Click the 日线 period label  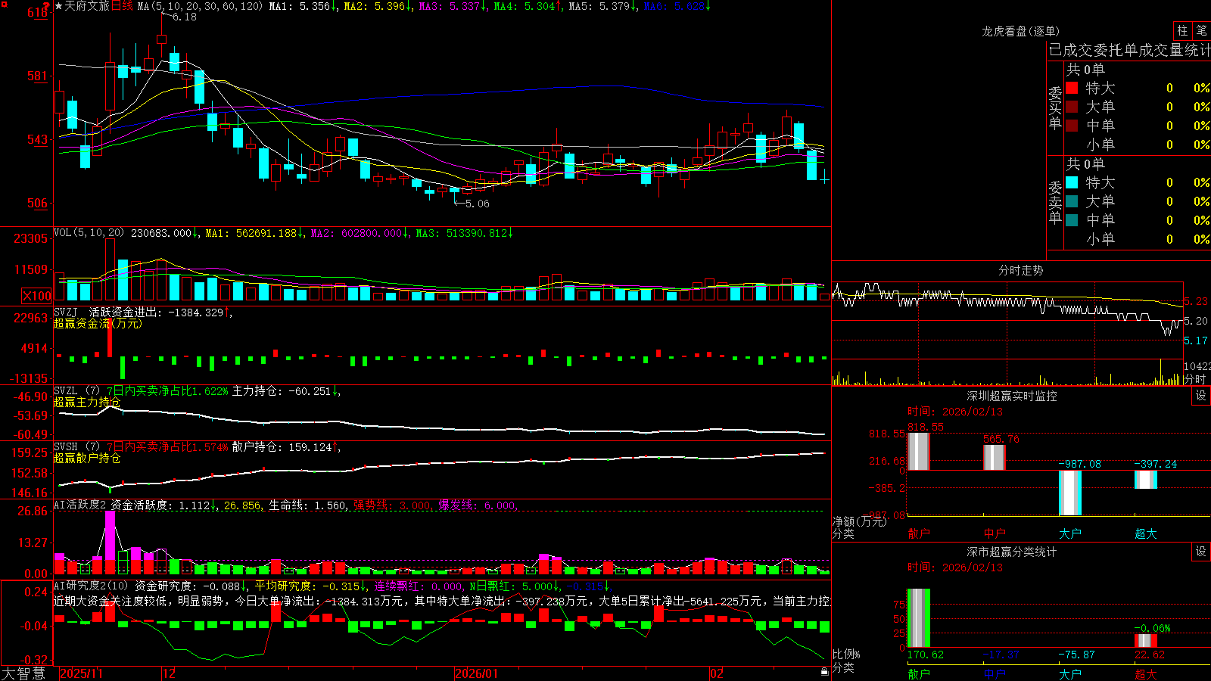(122, 6)
